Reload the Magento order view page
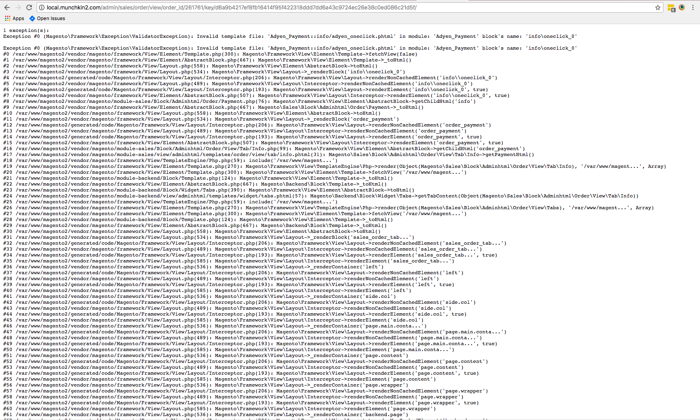The height and width of the screenshot is (420, 700). click(29, 7)
